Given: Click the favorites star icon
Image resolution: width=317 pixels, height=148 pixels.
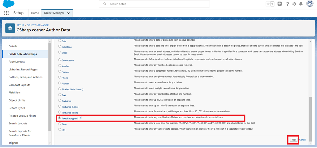Looking at the screenshot, I should tap(268, 4).
